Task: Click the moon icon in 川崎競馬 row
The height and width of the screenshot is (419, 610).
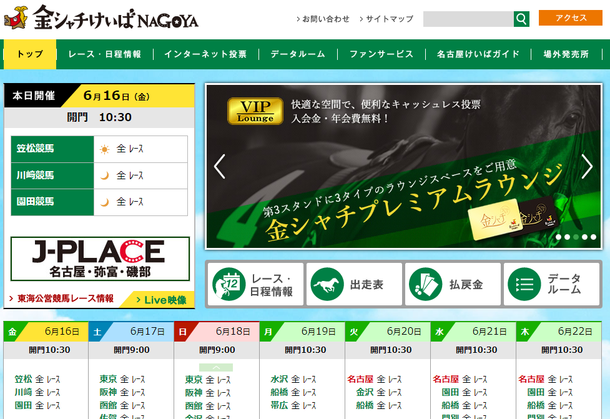Action: pyautogui.click(x=104, y=175)
